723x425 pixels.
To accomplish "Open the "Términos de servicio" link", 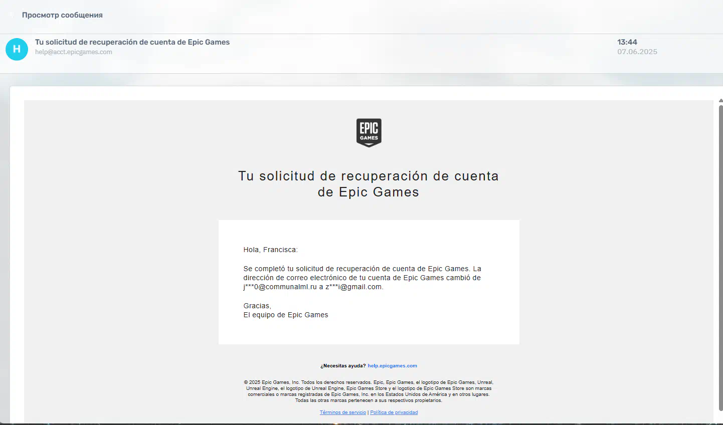I will coord(343,412).
